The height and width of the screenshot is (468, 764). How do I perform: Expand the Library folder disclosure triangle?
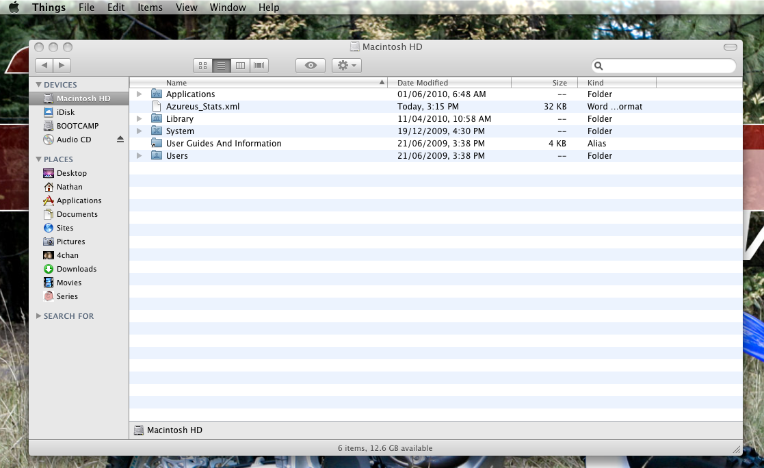[x=140, y=118]
